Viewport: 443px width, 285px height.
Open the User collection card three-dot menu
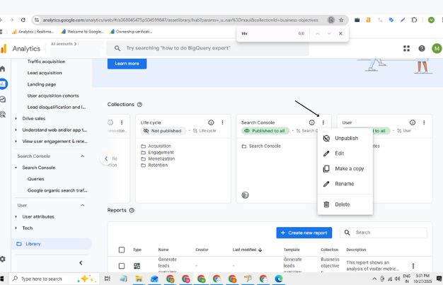coord(424,122)
